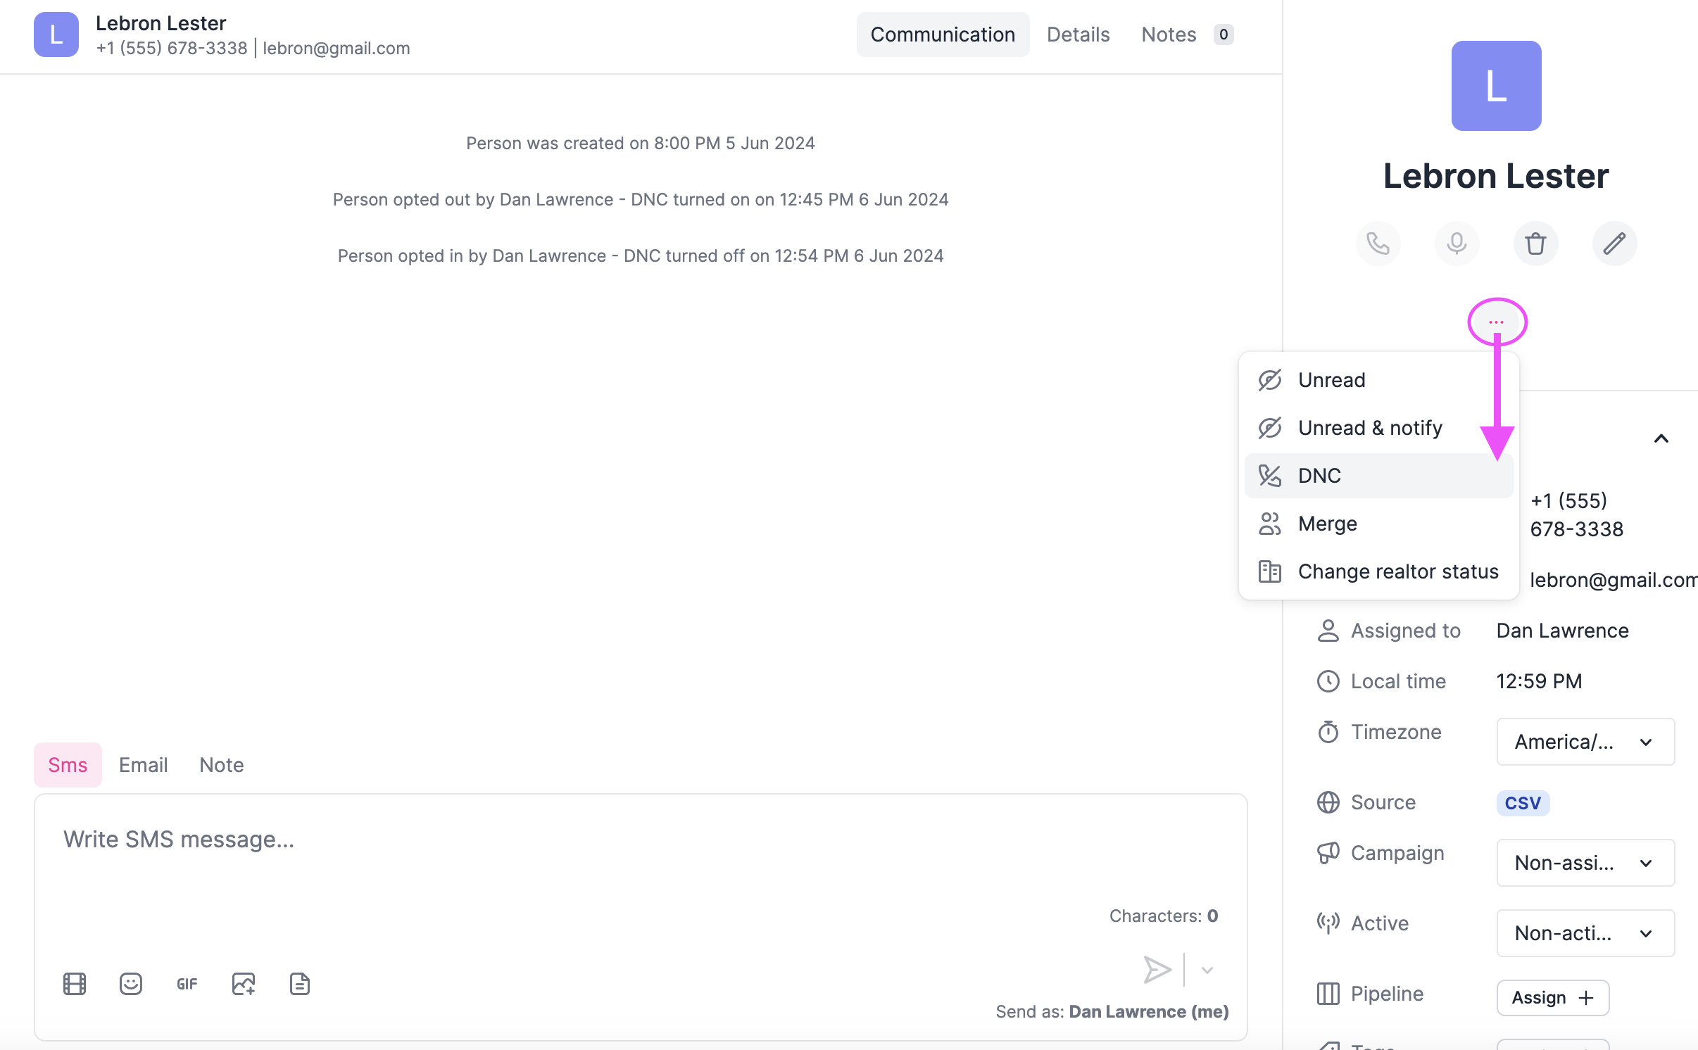Mark contact as Unread & notify
The width and height of the screenshot is (1698, 1050).
coord(1369,428)
